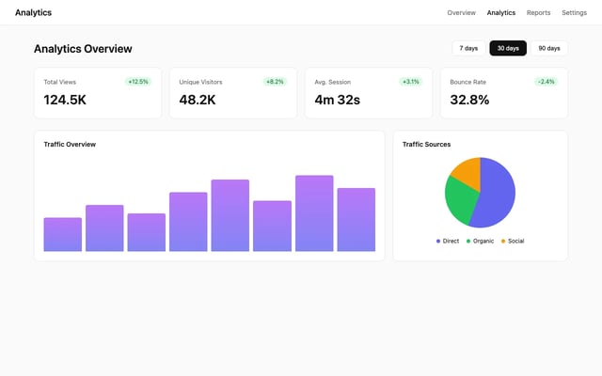Click the Traffic Sources heading

pos(426,144)
